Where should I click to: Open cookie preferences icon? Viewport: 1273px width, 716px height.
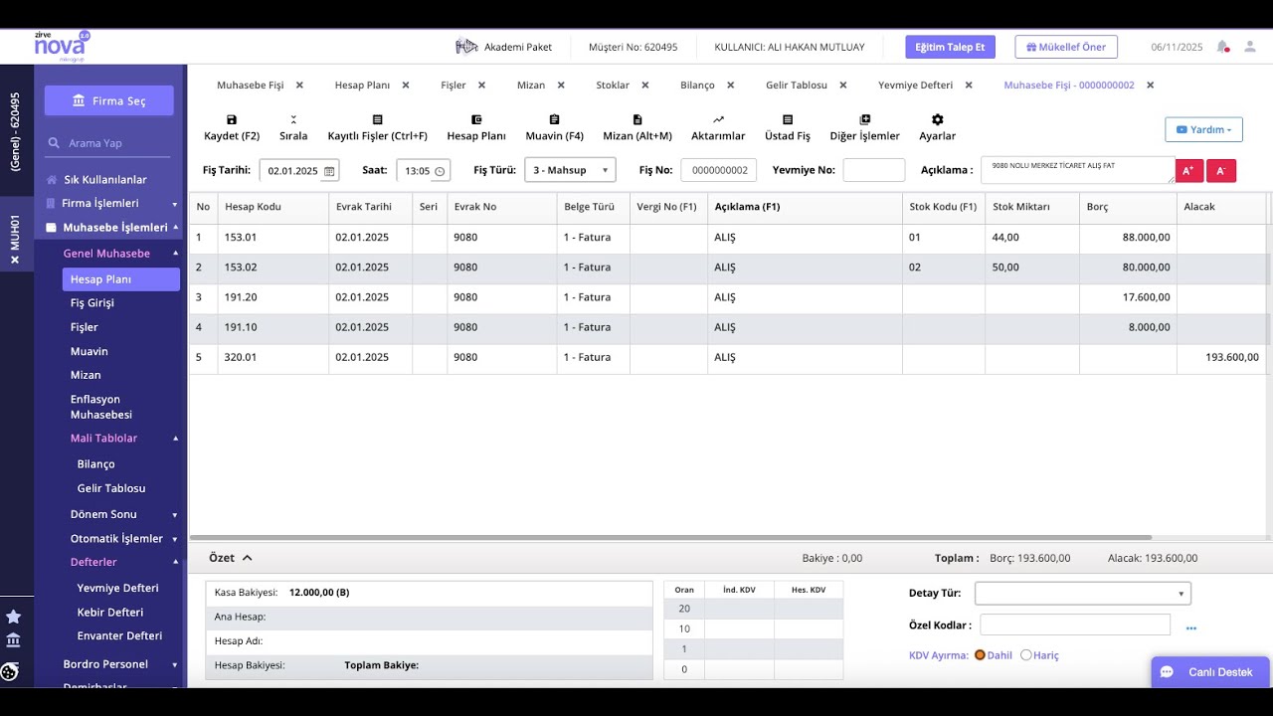pyautogui.click(x=10, y=672)
